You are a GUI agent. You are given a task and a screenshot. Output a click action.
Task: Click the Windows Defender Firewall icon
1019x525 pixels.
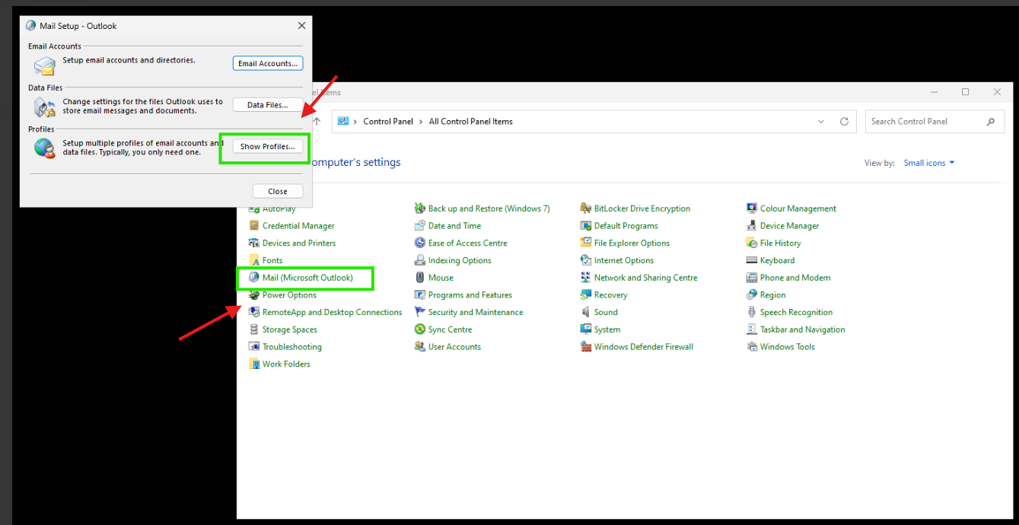pyautogui.click(x=586, y=347)
